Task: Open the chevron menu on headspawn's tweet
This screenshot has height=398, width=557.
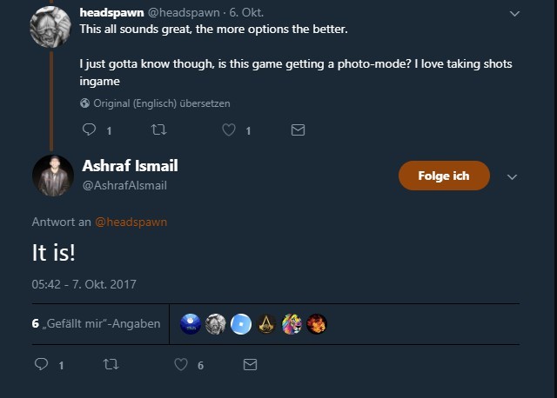Action: tap(514, 14)
